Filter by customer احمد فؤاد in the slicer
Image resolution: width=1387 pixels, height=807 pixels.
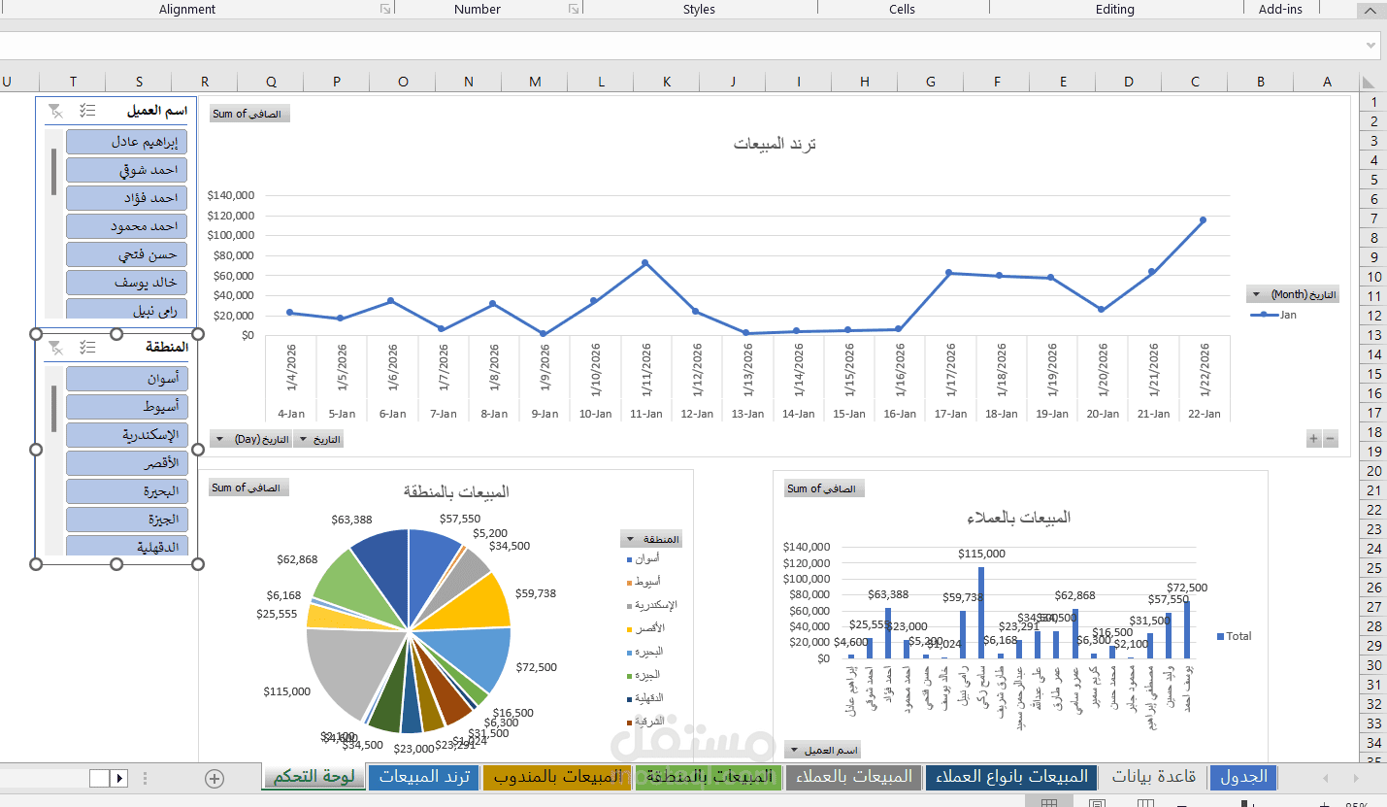127,198
